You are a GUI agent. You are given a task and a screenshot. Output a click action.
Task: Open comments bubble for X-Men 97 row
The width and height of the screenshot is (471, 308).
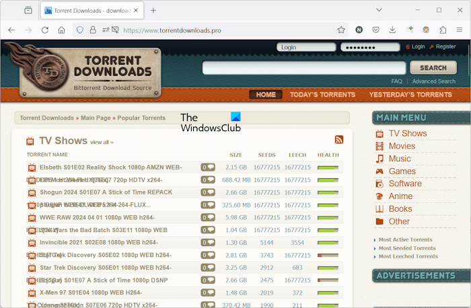(x=208, y=293)
